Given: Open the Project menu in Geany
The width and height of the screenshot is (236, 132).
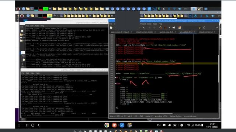Looking at the screenshot, I should tap(143, 24).
